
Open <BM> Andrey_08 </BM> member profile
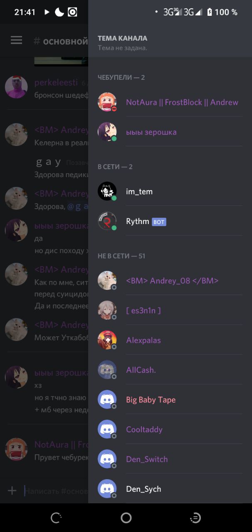coord(170,281)
